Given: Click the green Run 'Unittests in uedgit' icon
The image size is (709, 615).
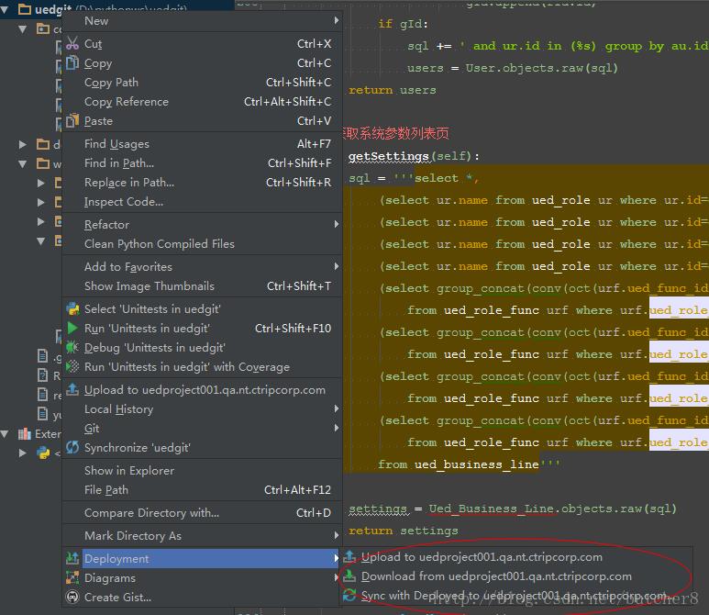Looking at the screenshot, I should [72, 329].
